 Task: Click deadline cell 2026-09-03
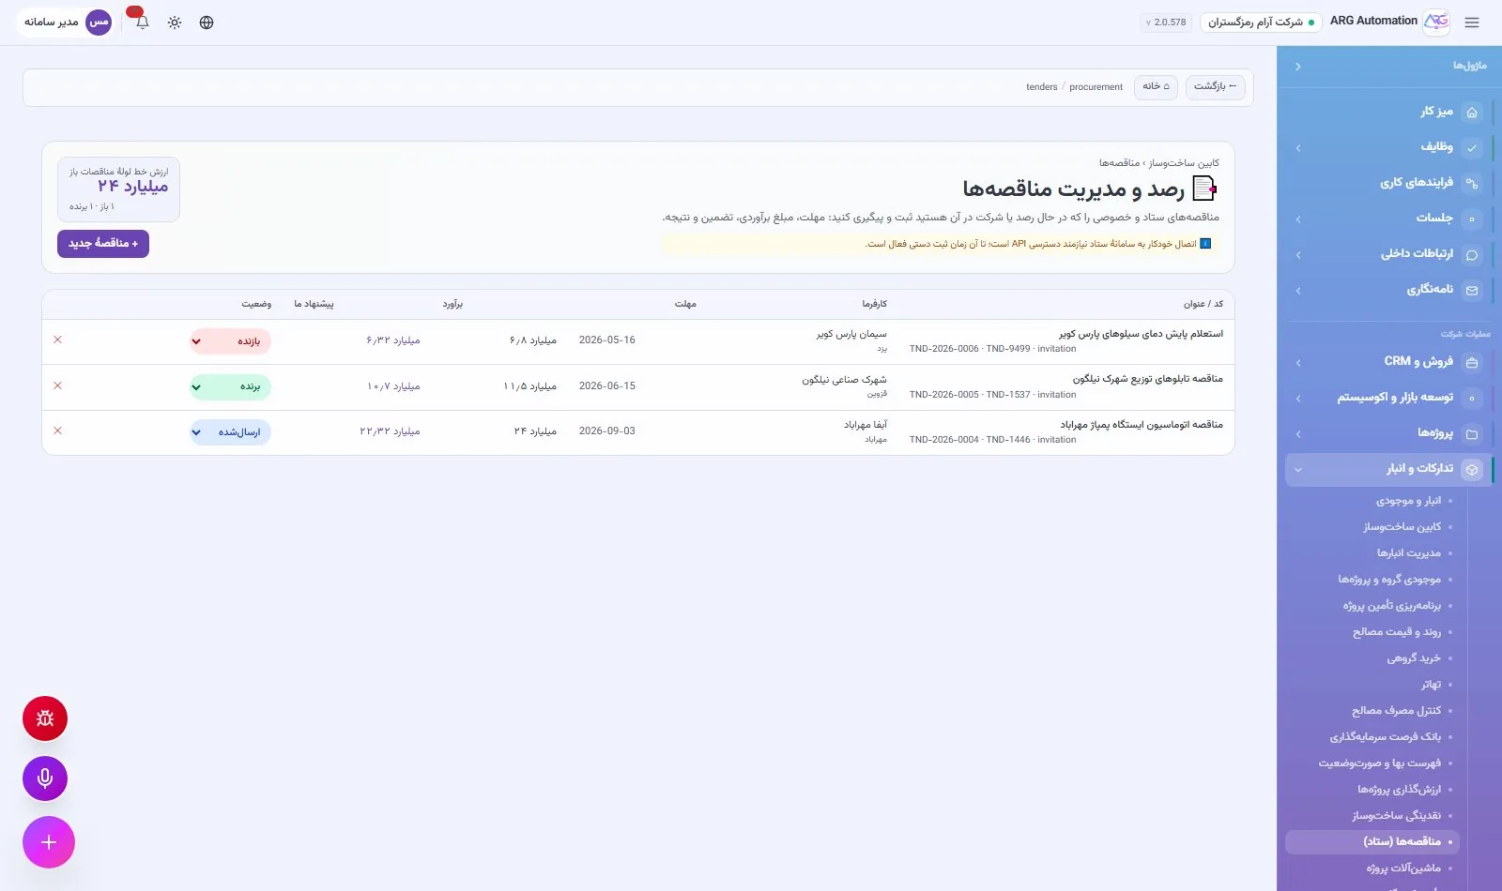tap(606, 431)
